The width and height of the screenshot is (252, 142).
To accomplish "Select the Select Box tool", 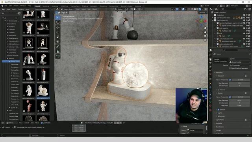I will (58, 17).
